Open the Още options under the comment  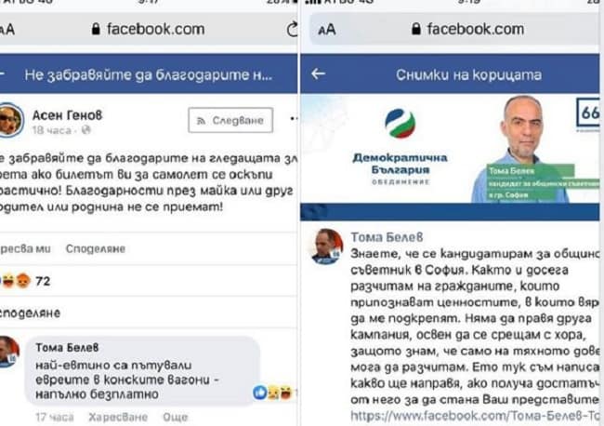pyautogui.click(x=176, y=417)
